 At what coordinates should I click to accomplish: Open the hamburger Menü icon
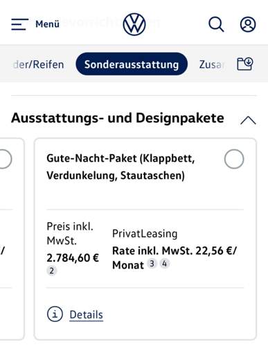(19, 24)
